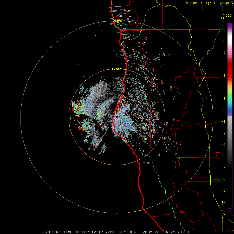
Task: Click the purple top of the color bar
Action: tap(230, 25)
